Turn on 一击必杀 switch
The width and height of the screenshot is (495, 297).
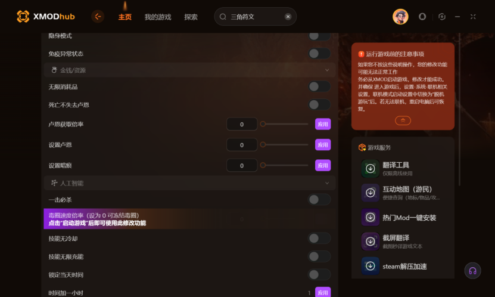(319, 199)
